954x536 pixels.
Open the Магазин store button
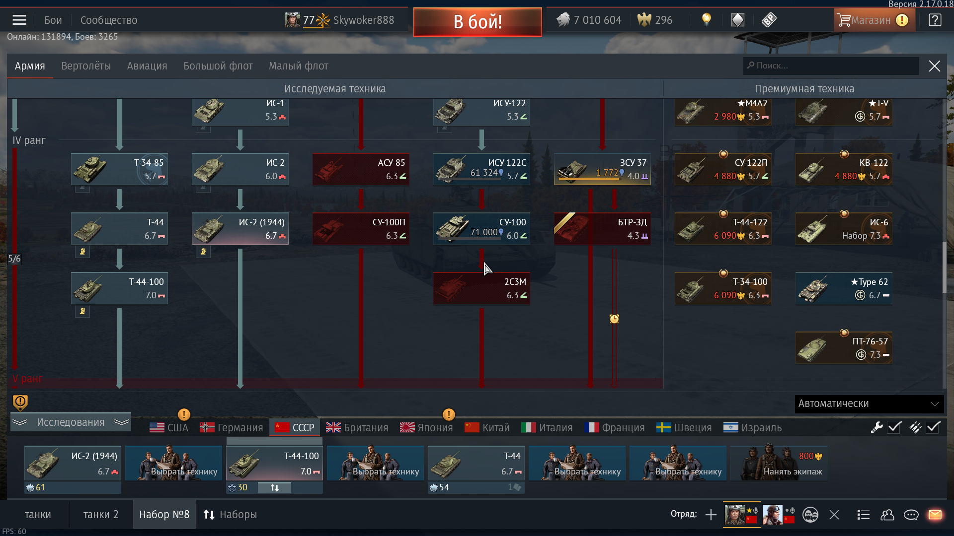(874, 20)
